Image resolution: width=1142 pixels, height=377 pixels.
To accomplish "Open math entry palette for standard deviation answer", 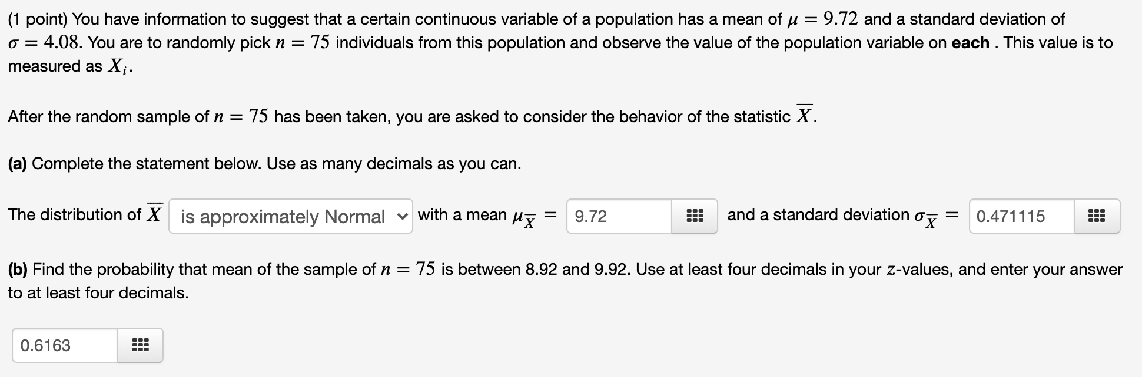I will 1096,217.
